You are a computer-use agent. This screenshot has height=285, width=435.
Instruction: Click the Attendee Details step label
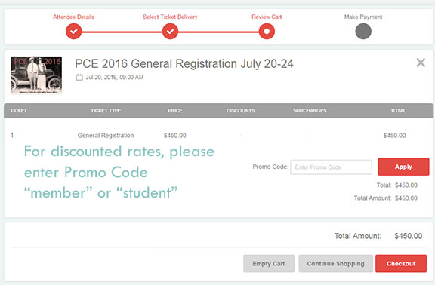coord(73,17)
